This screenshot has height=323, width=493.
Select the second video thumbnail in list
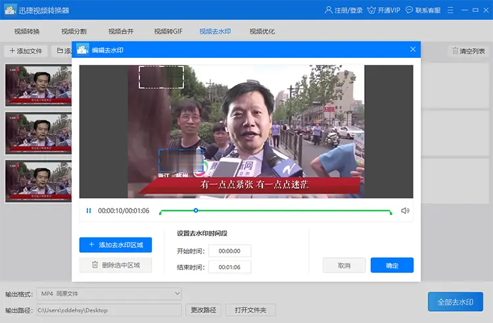click(38, 133)
